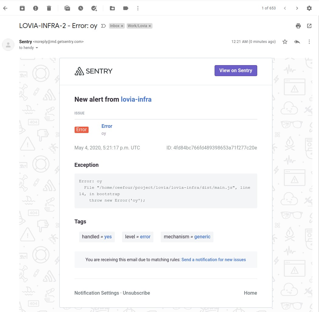319x312 pixels.
Task: Go back to inbox with back arrow
Action: [x=5, y=8]
